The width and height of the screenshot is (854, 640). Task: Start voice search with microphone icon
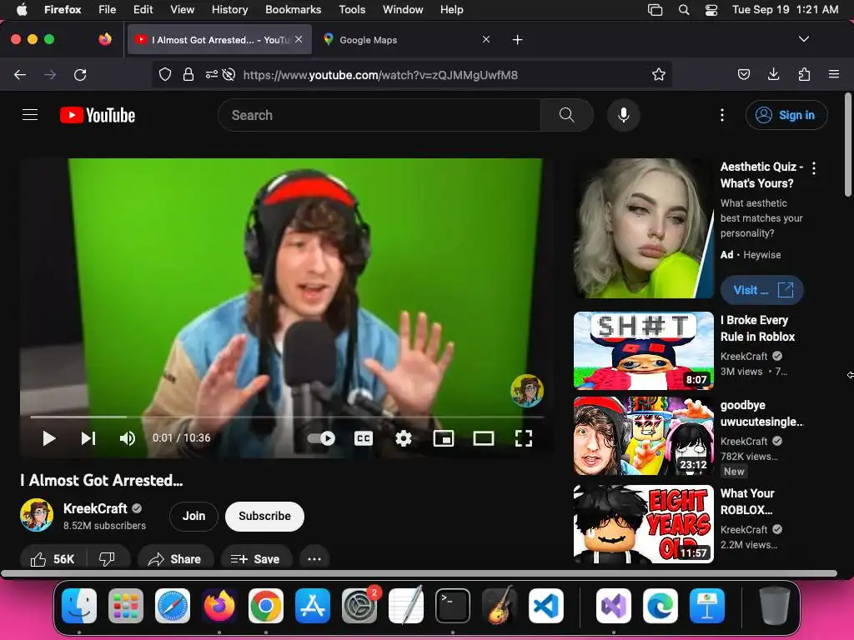624,115
